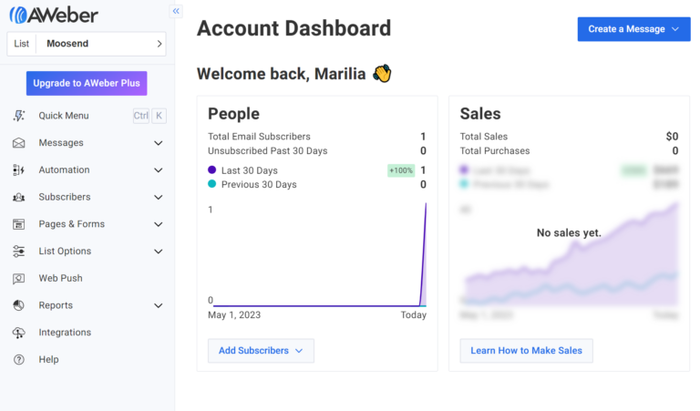Click the Help question mark icon
The image size is (700, 411).
coord(19,360)
